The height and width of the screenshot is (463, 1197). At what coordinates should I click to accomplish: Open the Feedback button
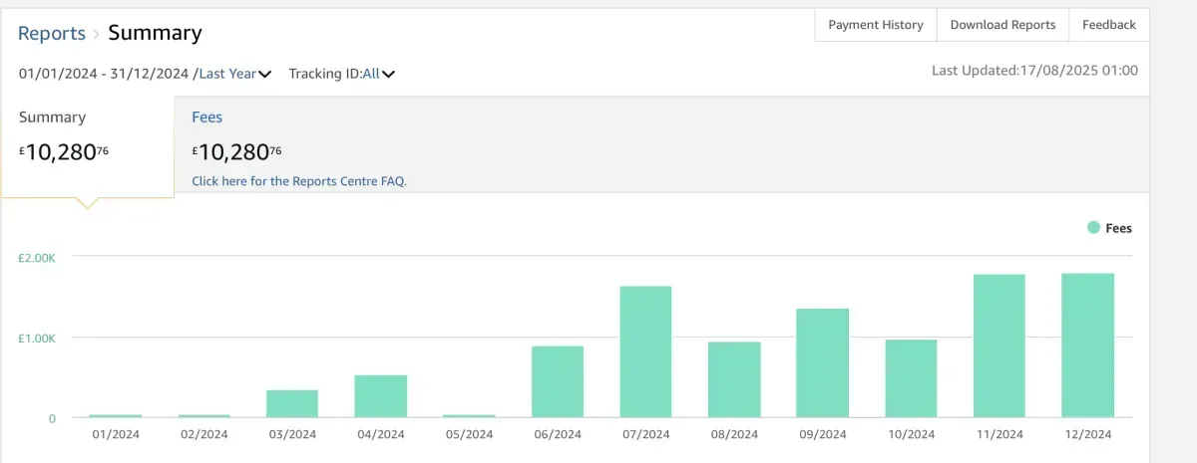1109,25
